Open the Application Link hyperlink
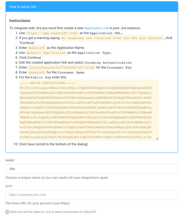 (96, 28)
